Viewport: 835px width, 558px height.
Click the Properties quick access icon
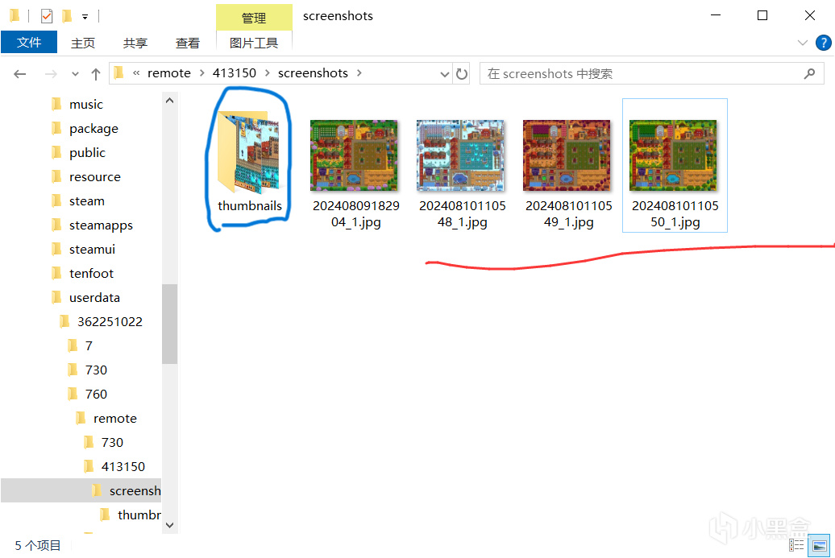pos(47,16)
